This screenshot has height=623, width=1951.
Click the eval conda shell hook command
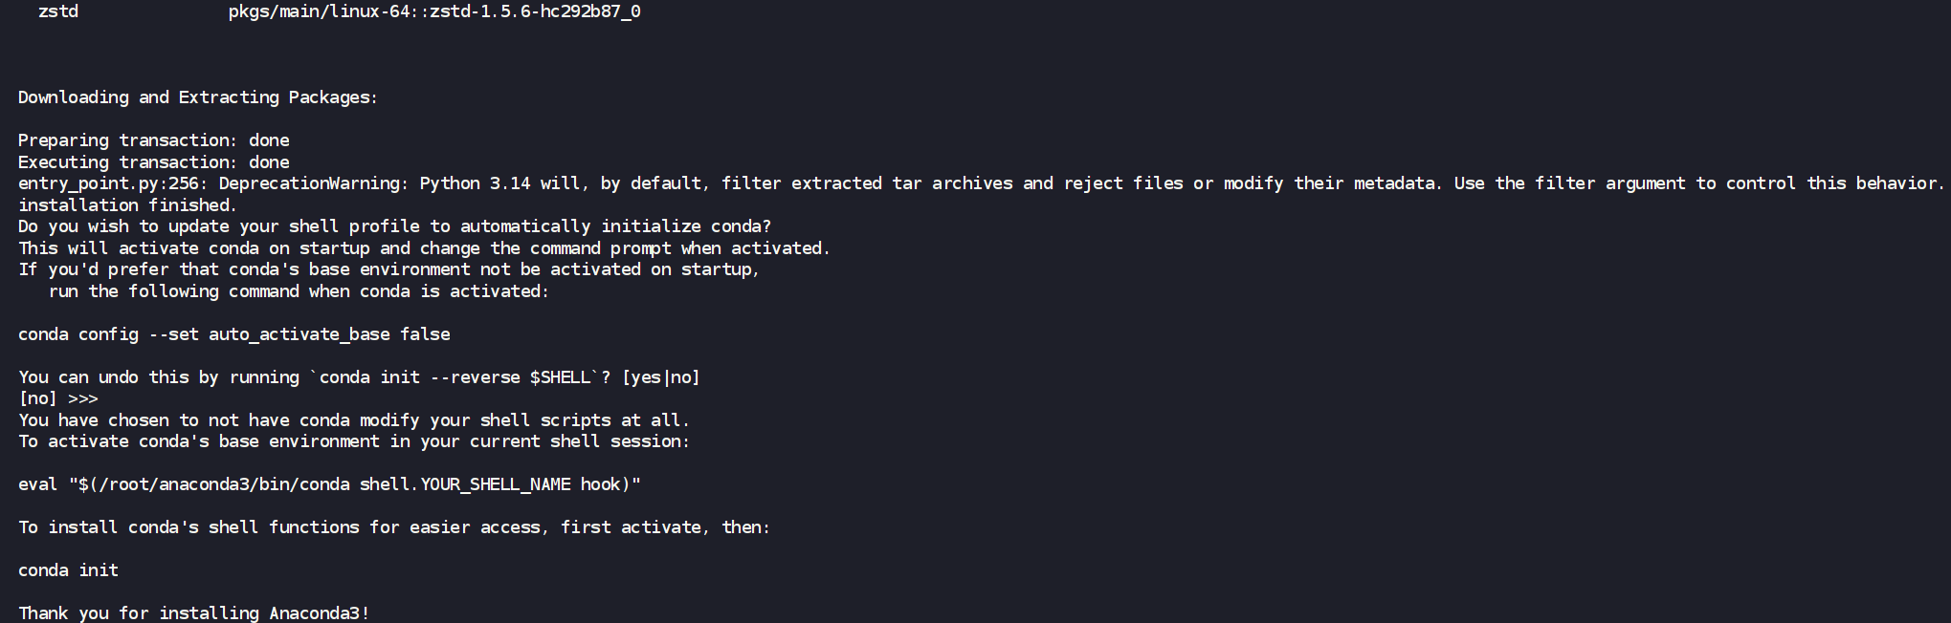[329, 484]
